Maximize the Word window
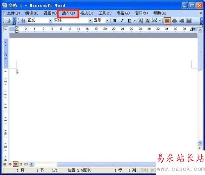The width and height of the screenshot is (205, 175). coord(192,6)
